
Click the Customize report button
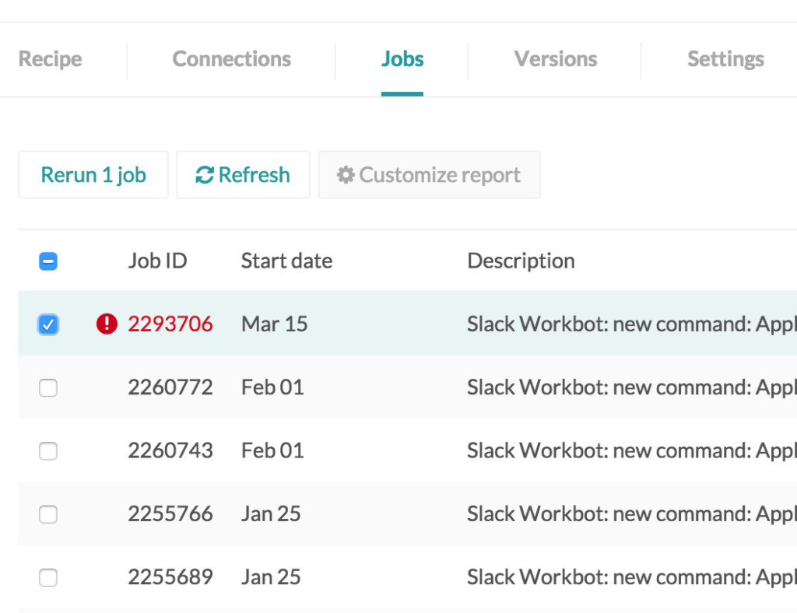pos(429,175)
